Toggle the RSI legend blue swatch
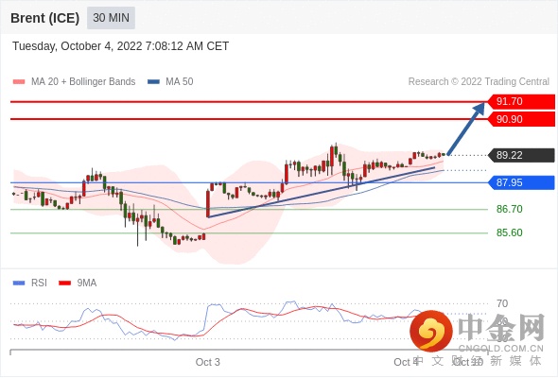The image size is (558, 378). [19, 283]
